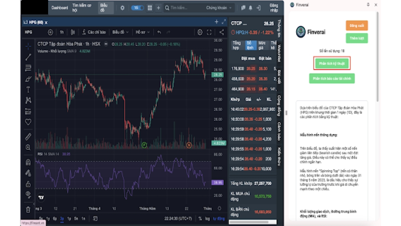
Task: Click the Phân tích kỹ thuật button
Action: pyautogui.click(x=332, y=63)
